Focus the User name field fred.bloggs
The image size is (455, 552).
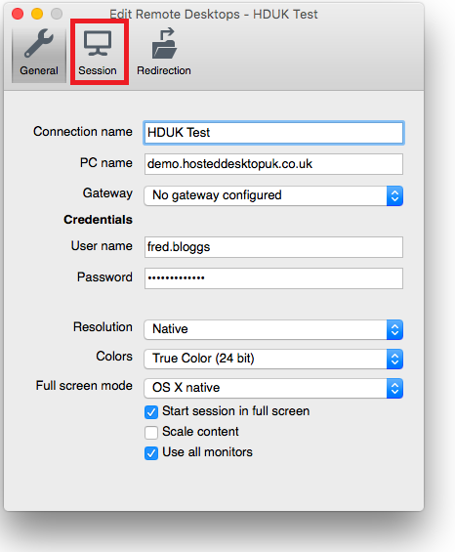tap(273, 247)
